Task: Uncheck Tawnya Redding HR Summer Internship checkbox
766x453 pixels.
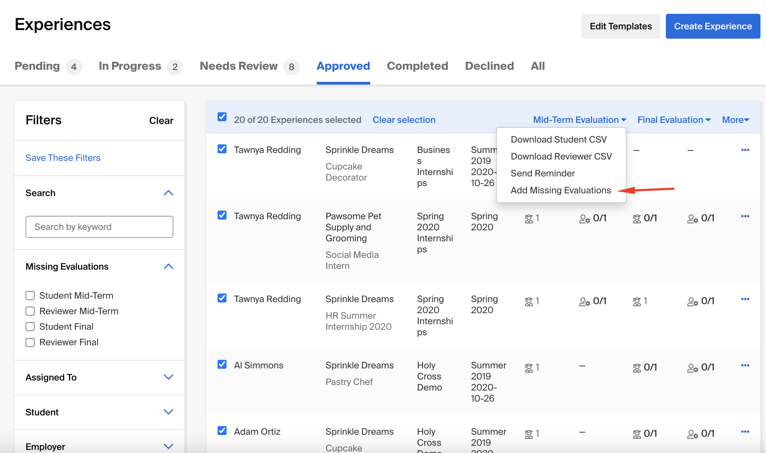Action: [222, 298]
